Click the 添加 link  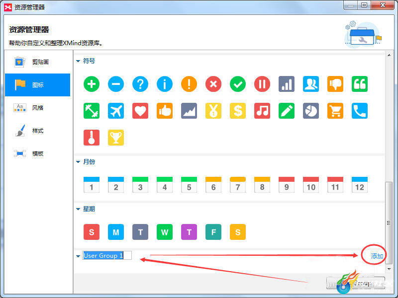click(377, 256)
